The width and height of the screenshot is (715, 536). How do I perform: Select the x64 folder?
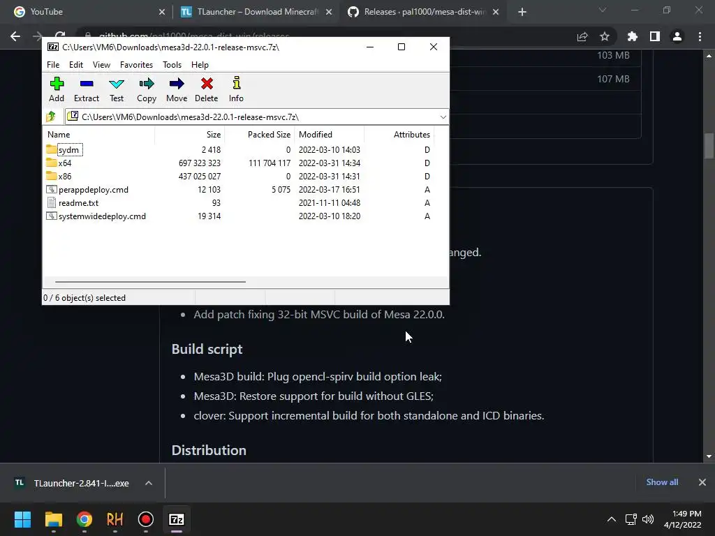click(59, 163)
